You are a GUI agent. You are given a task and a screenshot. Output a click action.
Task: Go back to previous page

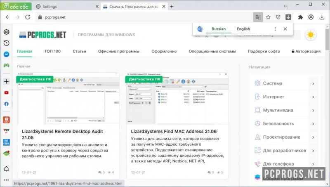point(7,17)
